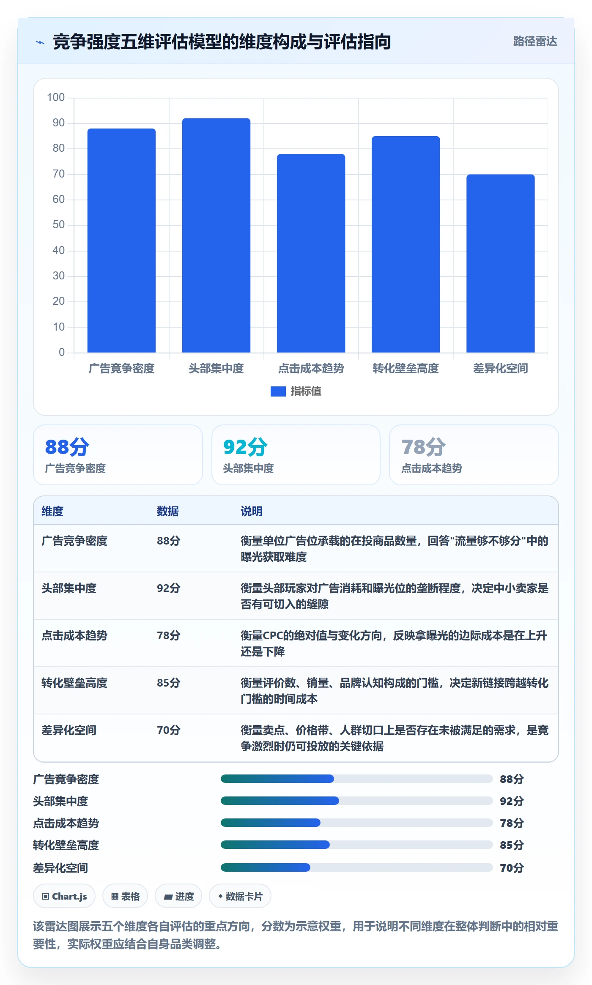Click the description starting 衡量单位广告位
Image resolution: width=592 pixels, height=985 pixels.
(395, 549)
